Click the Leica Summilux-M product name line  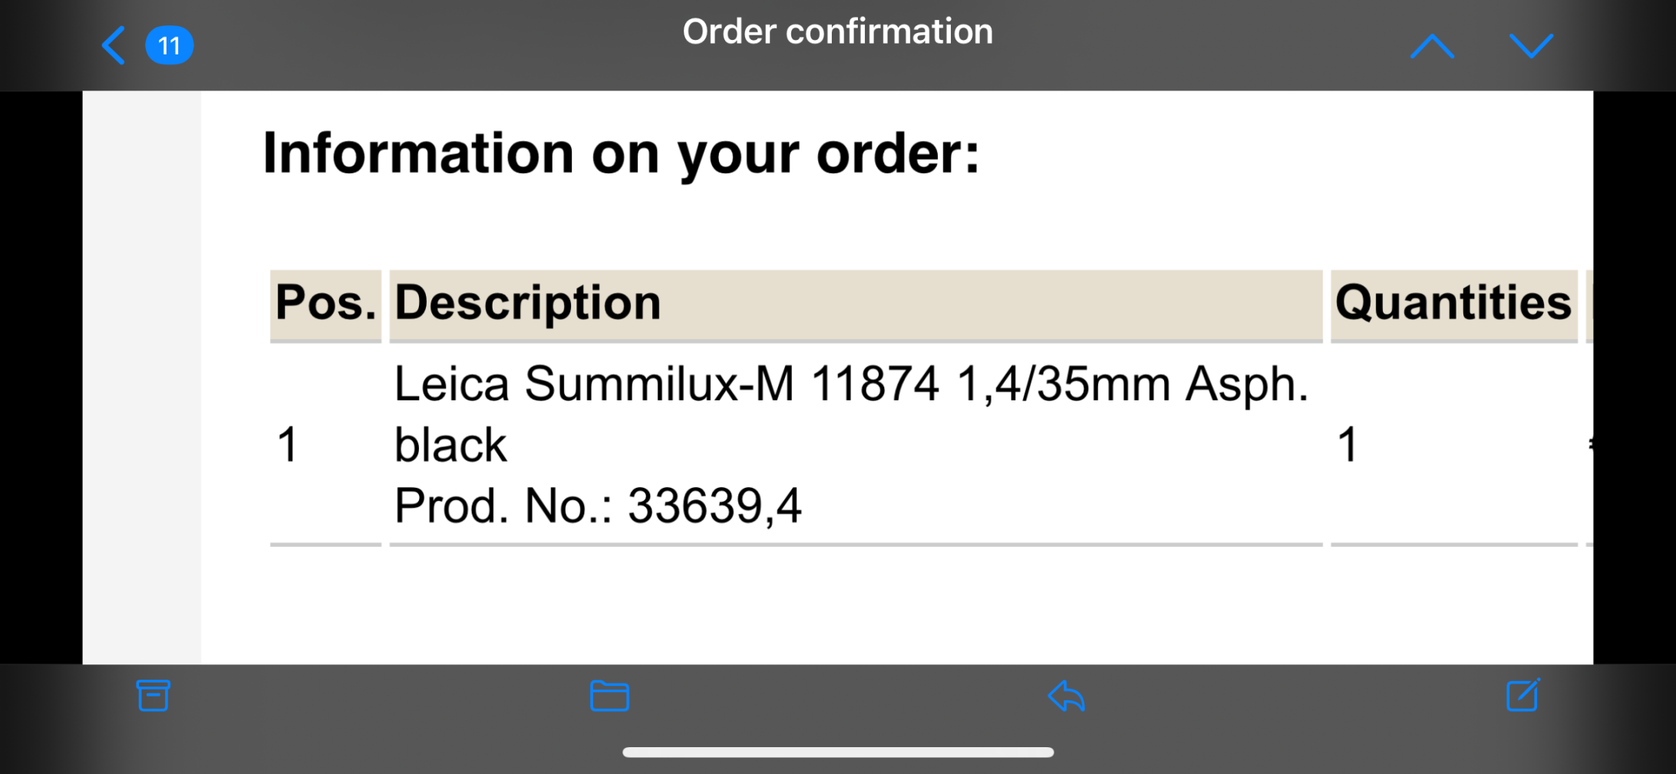click(850, 384)
